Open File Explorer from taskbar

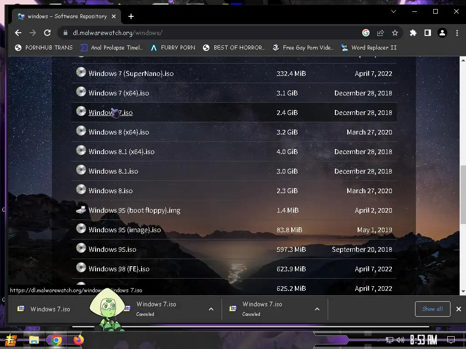(x=34, y=340)
